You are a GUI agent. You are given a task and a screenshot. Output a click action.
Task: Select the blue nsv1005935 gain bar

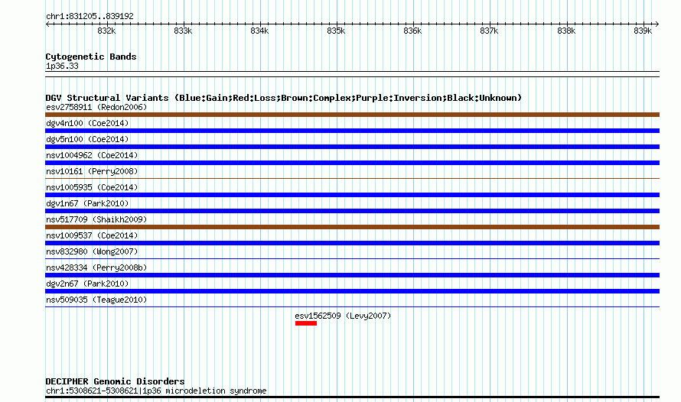352,195
